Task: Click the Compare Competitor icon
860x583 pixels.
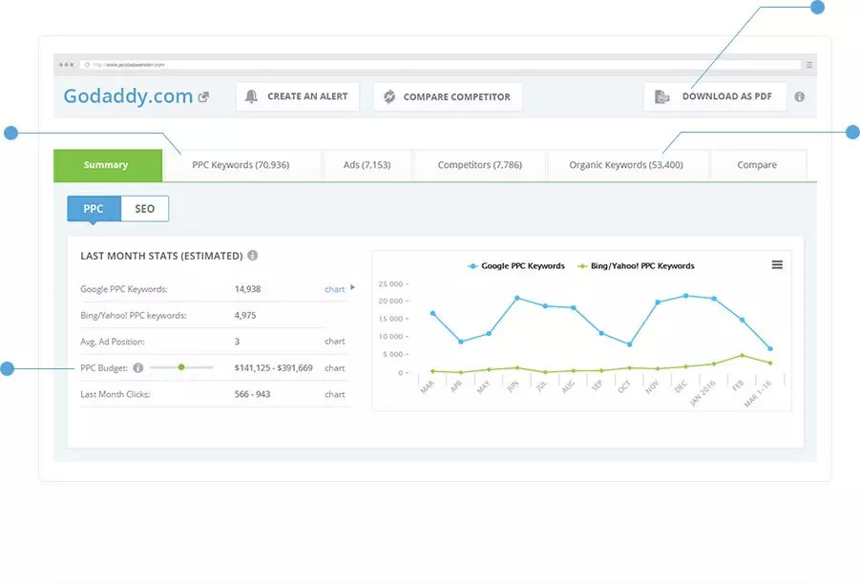Action: (x=389, y=96)
